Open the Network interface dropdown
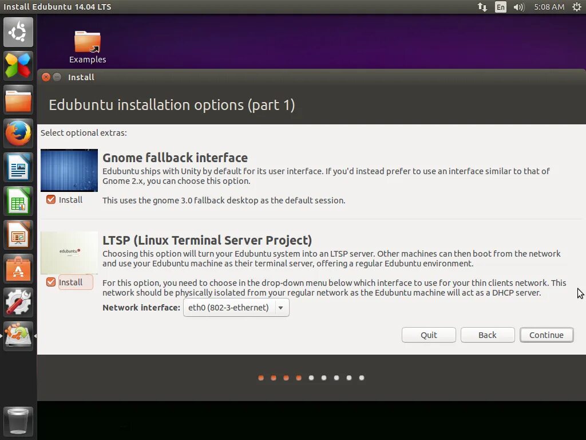586x440 pixels. (x=236, y=308)
